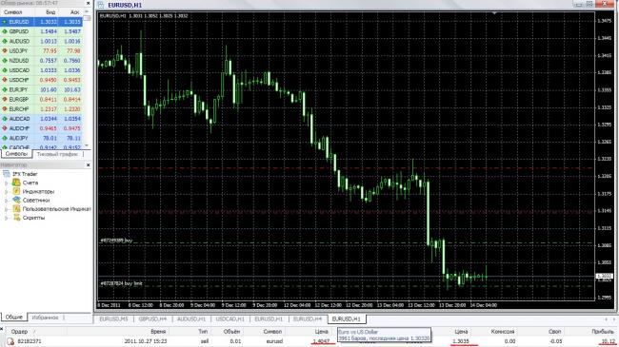Switch to the USDCAD,H1 chart tab
The height and width of the screenshot is (347, 619).
click(230, 319)
